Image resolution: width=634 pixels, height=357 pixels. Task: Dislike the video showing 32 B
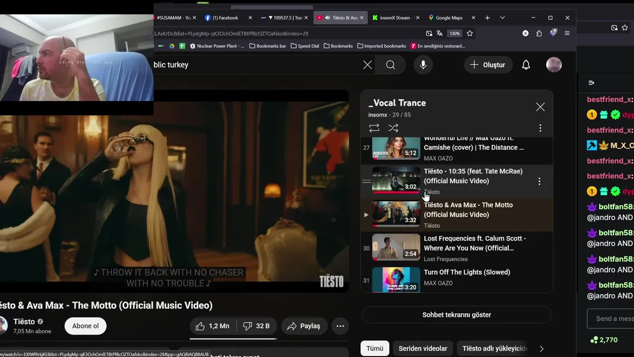click(x=256, y=326)
